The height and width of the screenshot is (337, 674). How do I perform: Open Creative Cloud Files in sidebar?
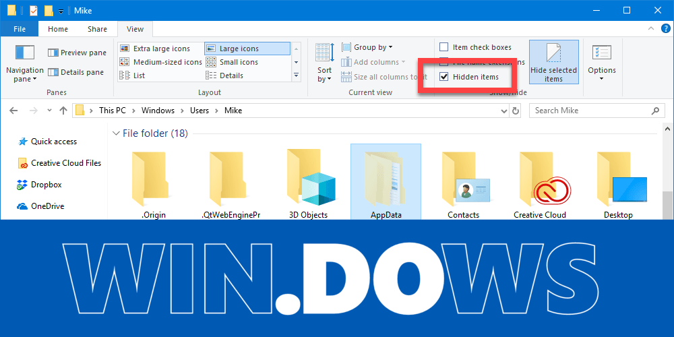click(59, 163)
